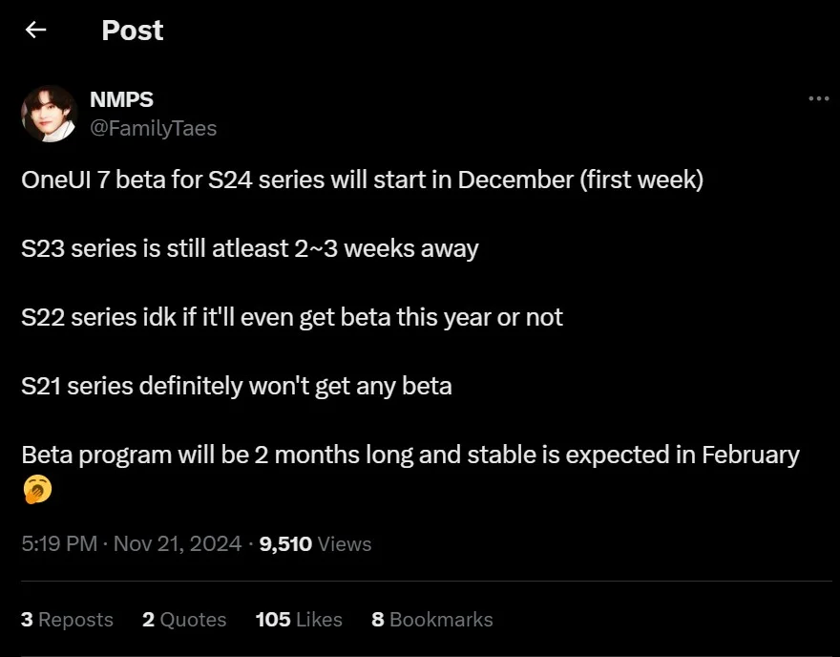Click the 5:19 PM post time
Screen dimensions: 840x657
click(59, 543)
